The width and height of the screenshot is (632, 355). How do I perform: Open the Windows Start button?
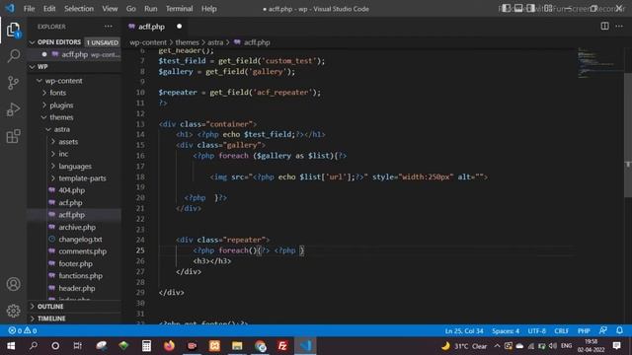11,346
